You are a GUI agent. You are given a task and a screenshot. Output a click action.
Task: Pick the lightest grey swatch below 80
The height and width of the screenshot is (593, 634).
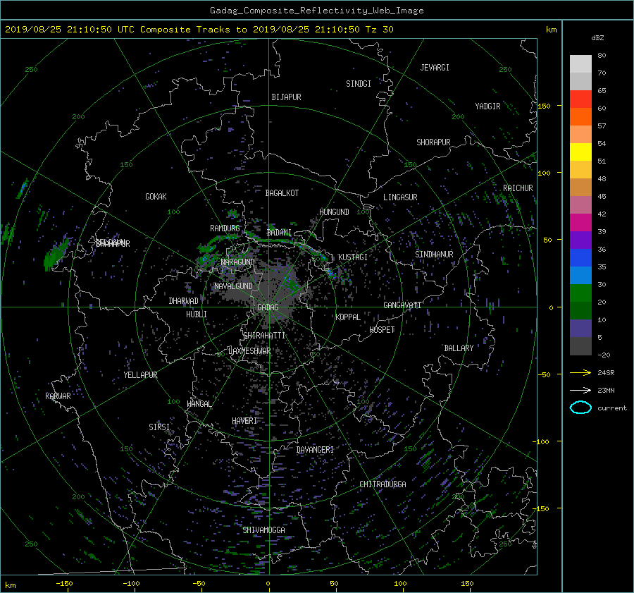click(580, 63)
